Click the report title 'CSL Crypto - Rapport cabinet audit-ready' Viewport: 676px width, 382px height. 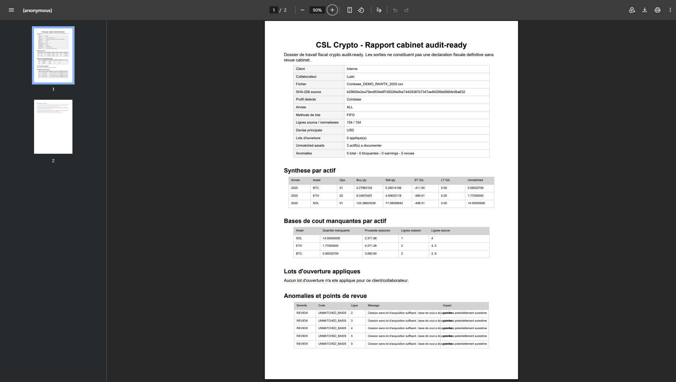[x=391, y=45]
